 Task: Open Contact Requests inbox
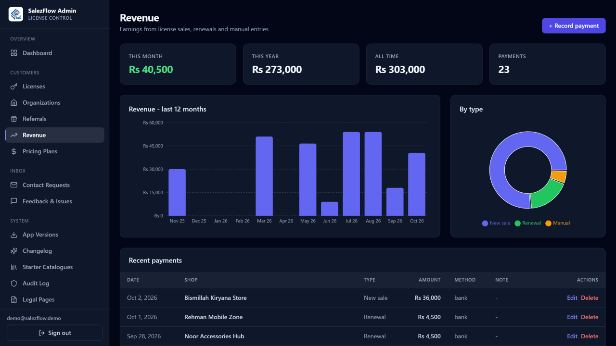tap(55, 185)
